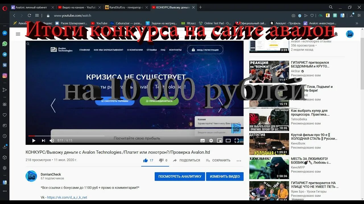Open tabs grid button beside reload
The height and width of the screenshot is (204, 364).
pos(37,16)
